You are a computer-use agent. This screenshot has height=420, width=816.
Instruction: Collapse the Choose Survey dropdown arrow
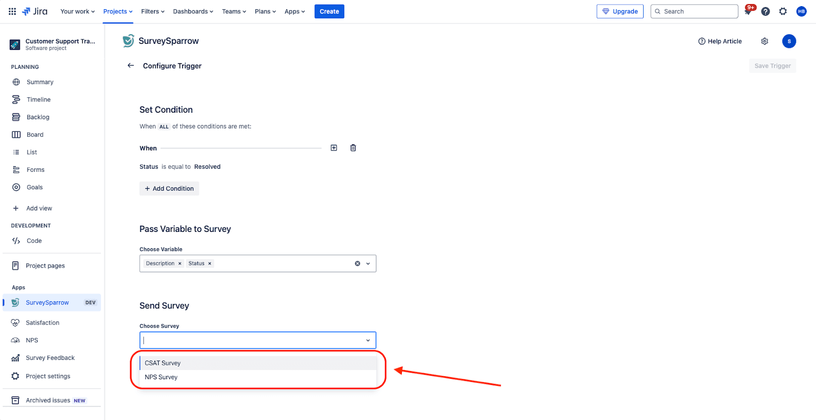tap(368, 340)
